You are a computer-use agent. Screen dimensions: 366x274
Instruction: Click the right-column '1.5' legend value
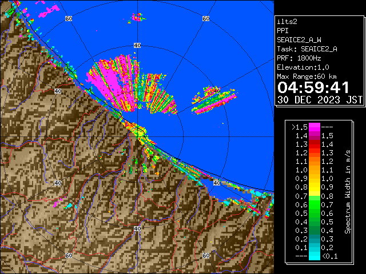coord(327,136)
